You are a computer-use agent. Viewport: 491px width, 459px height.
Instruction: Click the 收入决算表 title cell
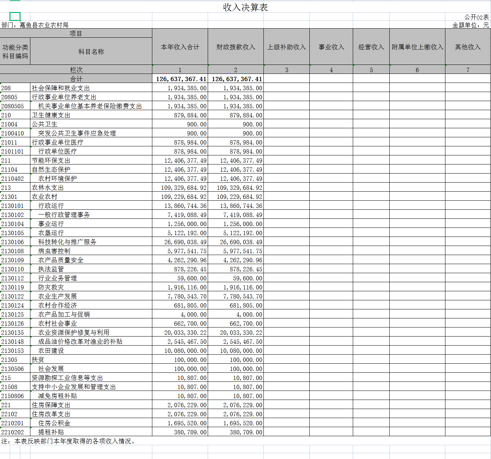tap(245, 7)
